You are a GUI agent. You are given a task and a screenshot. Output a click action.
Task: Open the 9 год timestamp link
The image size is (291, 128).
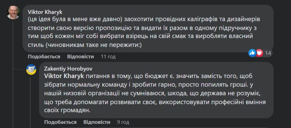(123, 122)
